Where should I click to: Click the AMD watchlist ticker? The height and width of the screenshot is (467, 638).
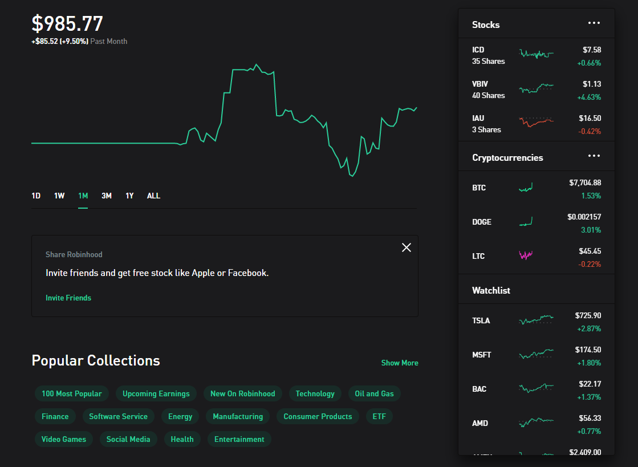(479, 423)
